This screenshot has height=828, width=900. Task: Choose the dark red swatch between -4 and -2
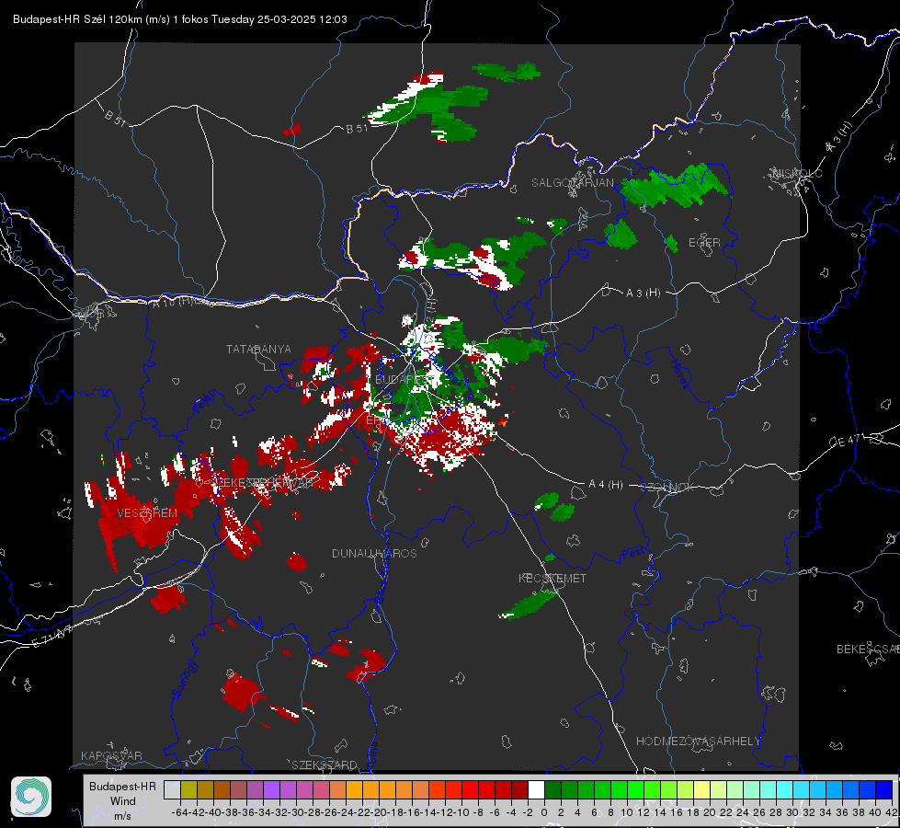(x=519, y=789)
